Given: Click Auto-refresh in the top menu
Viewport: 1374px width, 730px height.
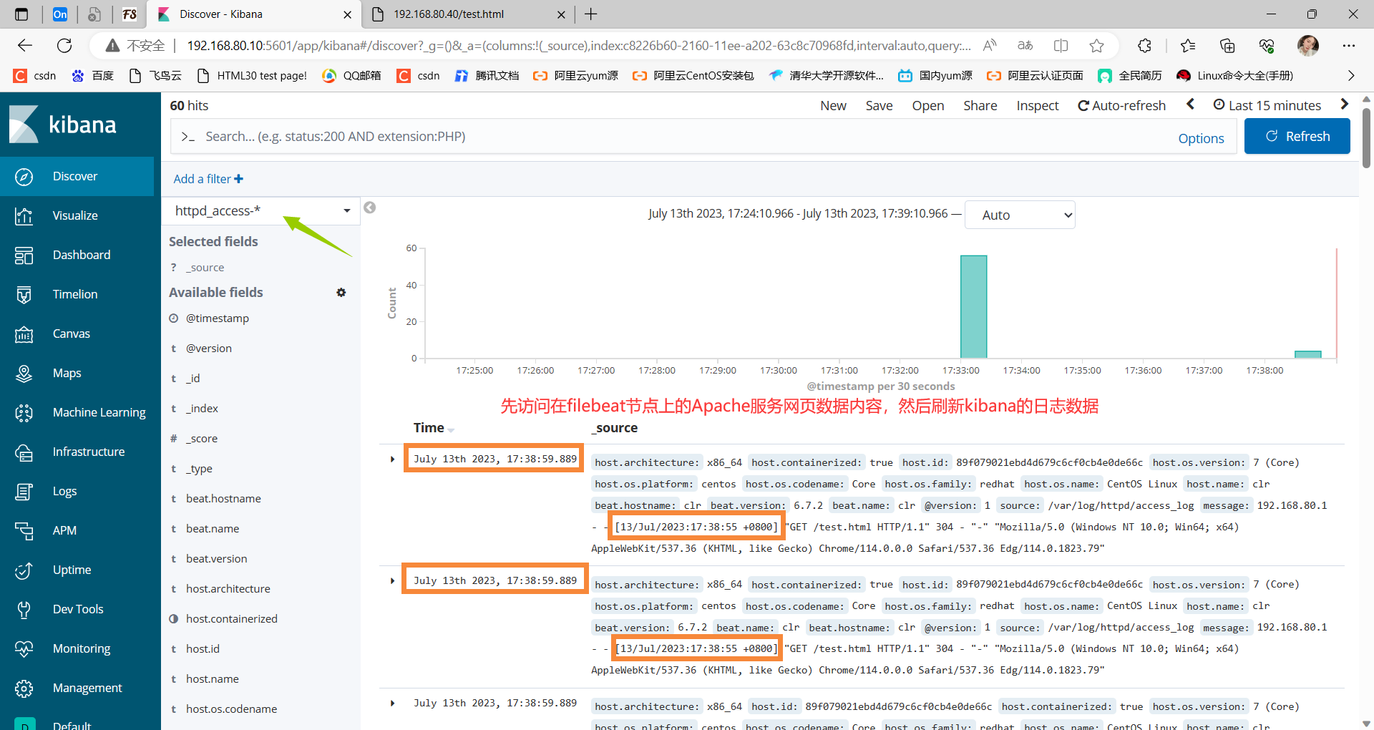Looking at the screenshot, I should (1121, 106).
